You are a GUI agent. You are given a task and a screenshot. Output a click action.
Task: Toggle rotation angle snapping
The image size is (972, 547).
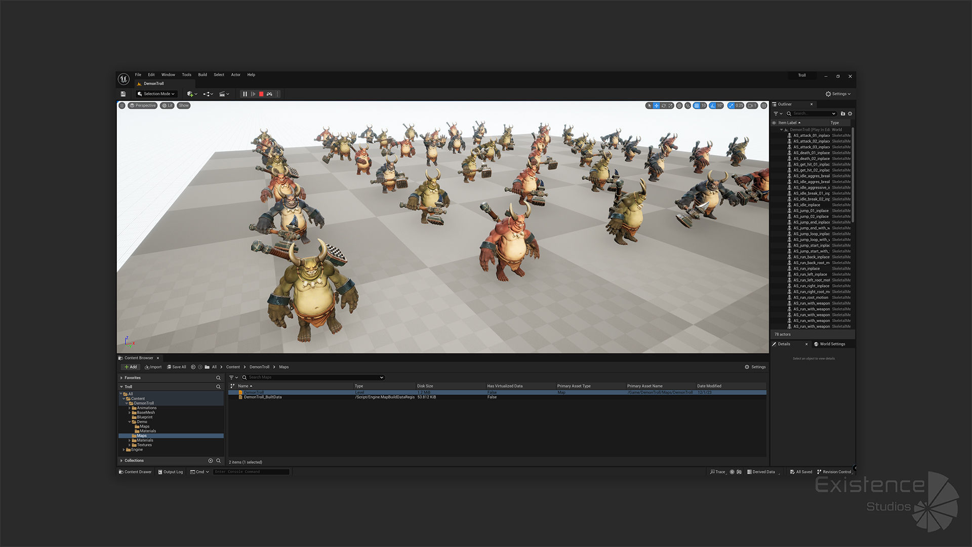(713, 105)
